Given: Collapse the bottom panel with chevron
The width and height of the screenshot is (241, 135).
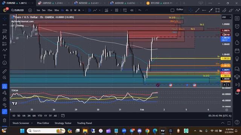Looking at the screenshot, I should 223,123.
